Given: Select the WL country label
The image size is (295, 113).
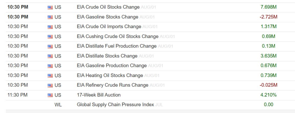Looking at the screenshot, I should tap(58, 105).
